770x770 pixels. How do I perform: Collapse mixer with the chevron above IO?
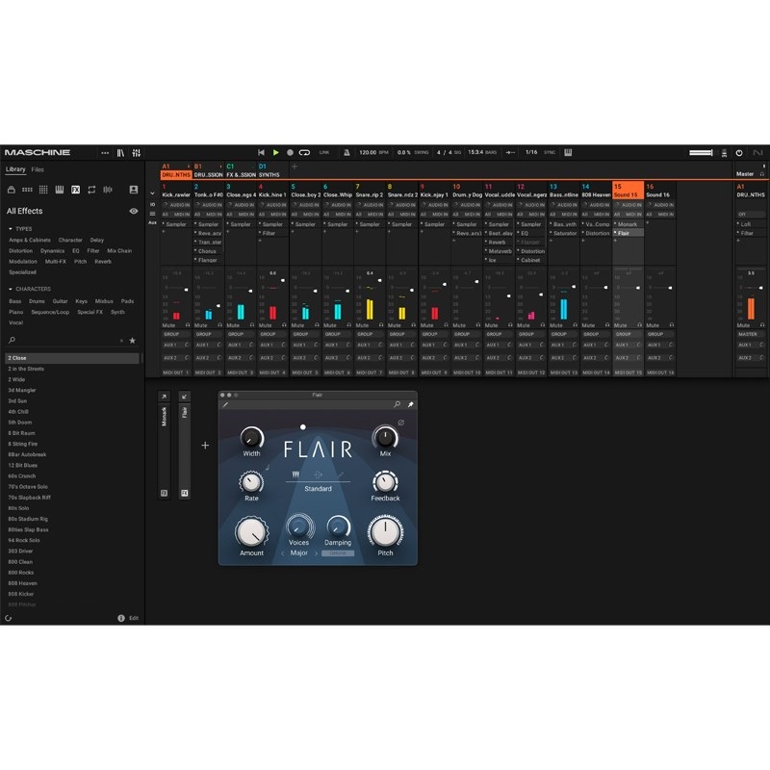(152, 193)
